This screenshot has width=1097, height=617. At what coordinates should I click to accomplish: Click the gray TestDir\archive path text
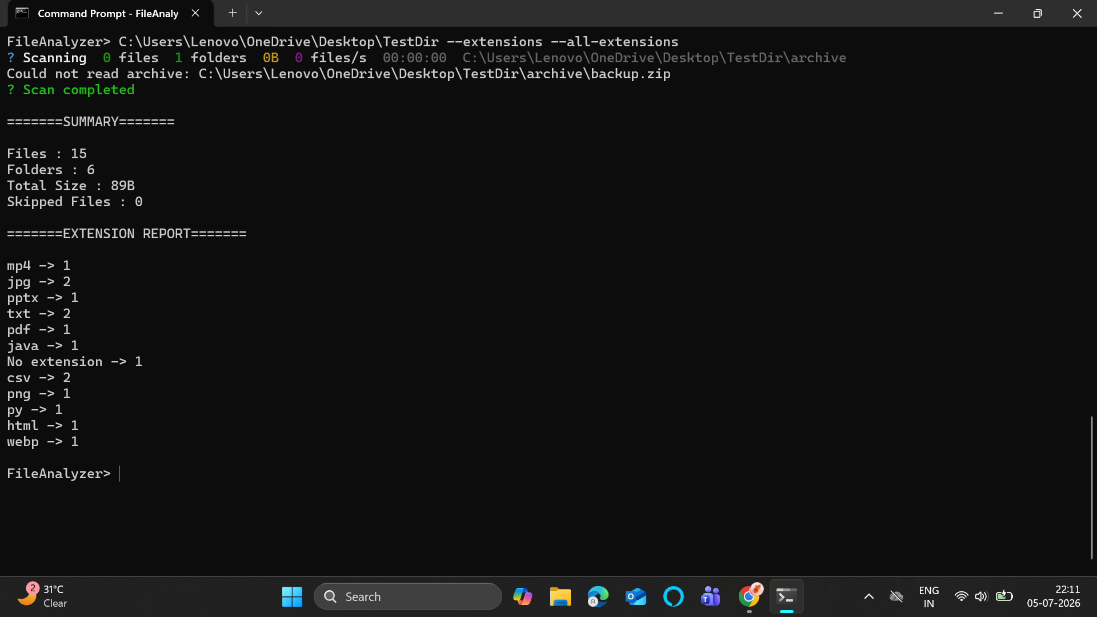[654, 58]
